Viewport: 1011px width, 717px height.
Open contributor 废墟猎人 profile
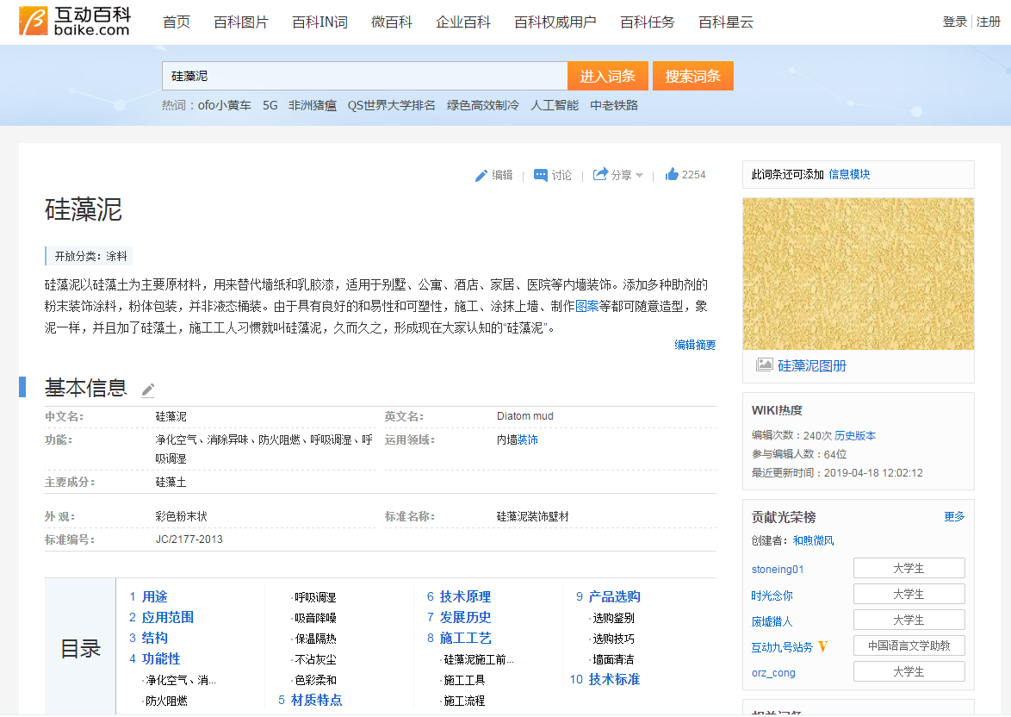click(772, 620)
